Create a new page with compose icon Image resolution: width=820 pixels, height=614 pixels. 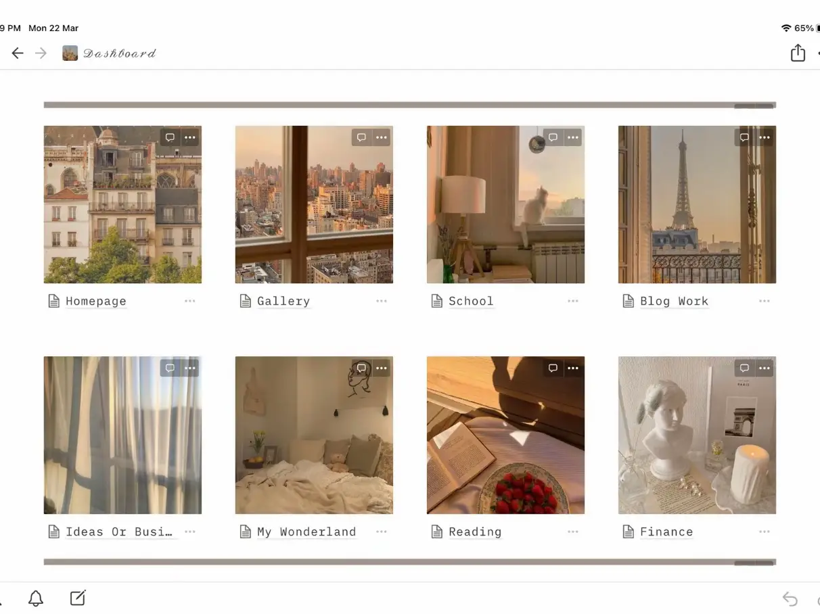coord(78,598)
